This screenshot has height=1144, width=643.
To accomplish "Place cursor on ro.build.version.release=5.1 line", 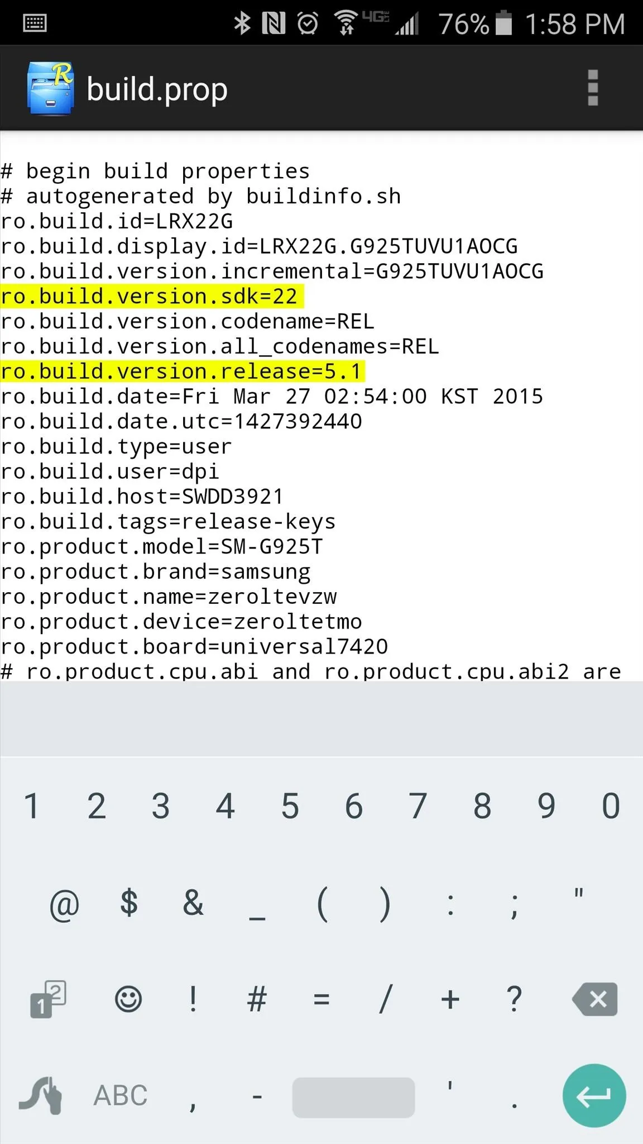I will [x=183, y=371].
